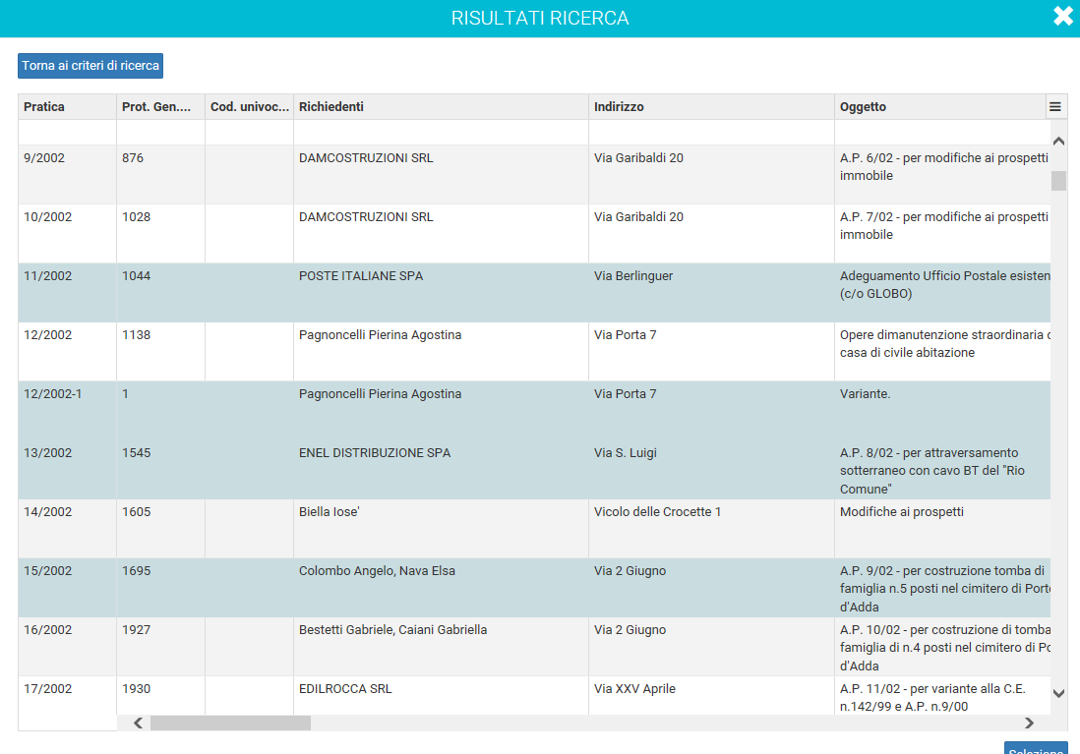Click the vertical scrollbar thumb
1080x754 pixels.
point(1058,181)
